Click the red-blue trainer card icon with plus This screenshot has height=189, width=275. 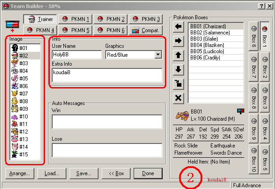tap(12, 26)
